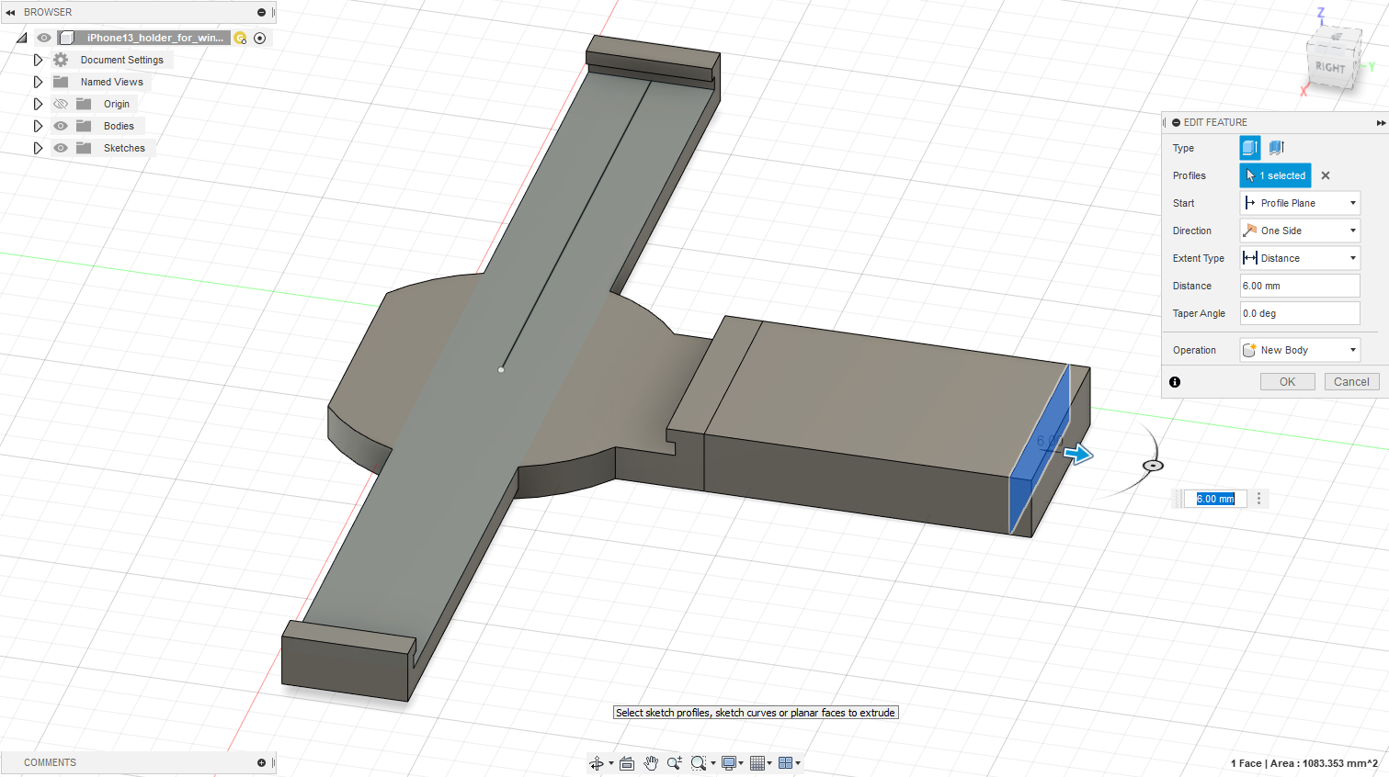
Task: Open the Viewports dropdown arrow
Action: (798, 763)
